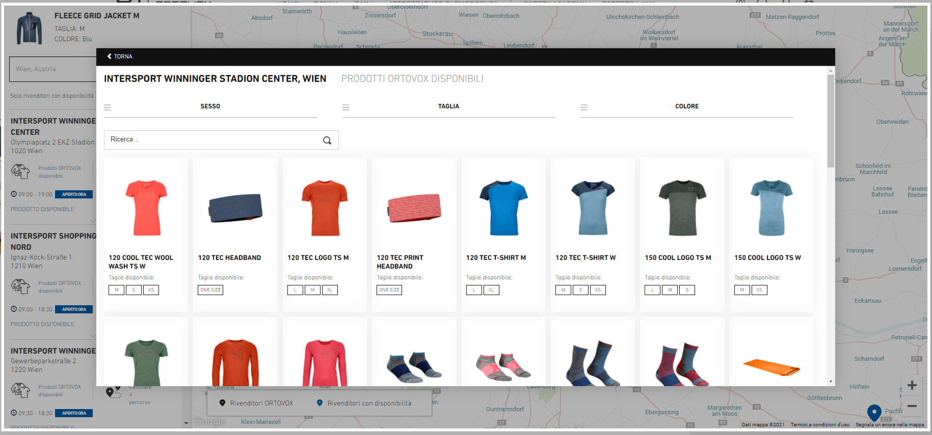932x435 pixels.
Task: Open Prodotti ORTOVOX disponibili for Stadion Center
Action: (x=60, y=172)
